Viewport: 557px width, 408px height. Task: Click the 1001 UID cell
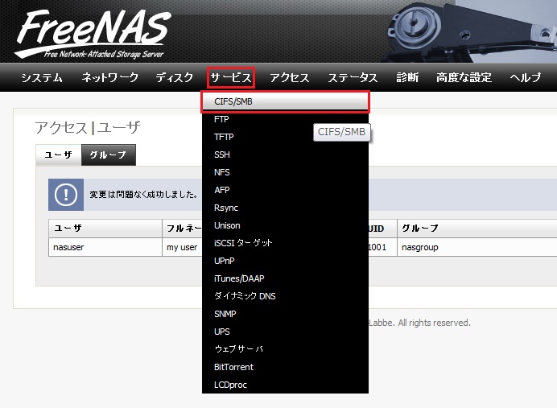[x=382, y=247]
